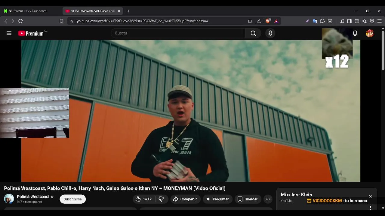Image resolution: width=385 pixels, height=216 pixels.
Task: Like the video with 143 k
Action: click(x=144, y=199)
